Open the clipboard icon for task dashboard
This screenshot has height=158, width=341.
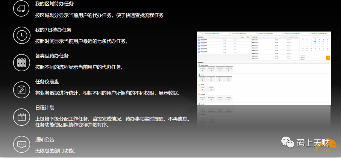coord(21,89)
